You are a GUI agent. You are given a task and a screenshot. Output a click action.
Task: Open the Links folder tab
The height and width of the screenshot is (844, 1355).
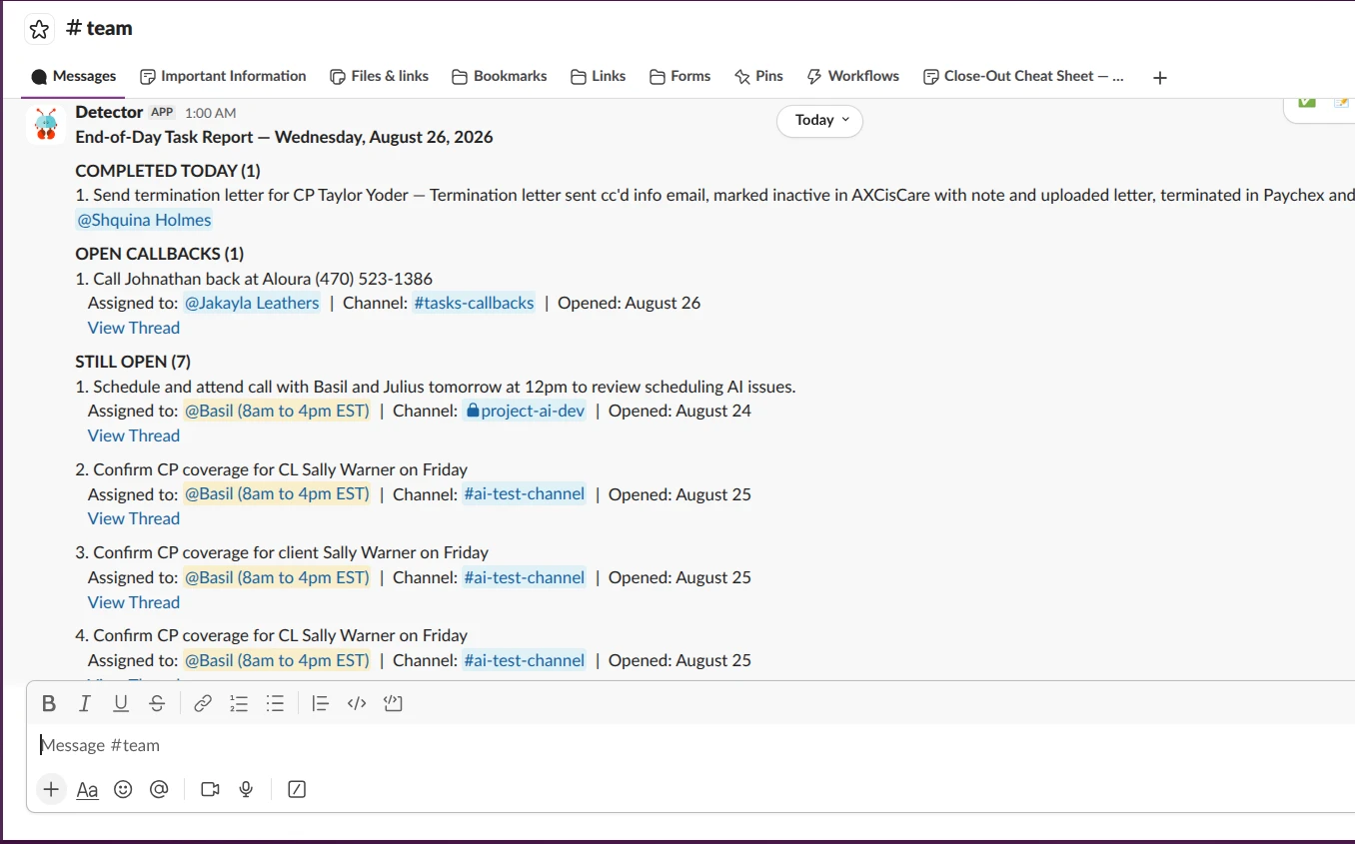click(x=598, y=76)
